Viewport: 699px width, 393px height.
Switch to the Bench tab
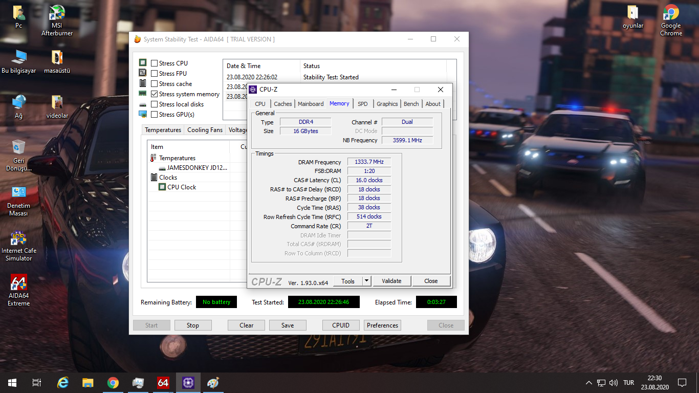point(411,104)
